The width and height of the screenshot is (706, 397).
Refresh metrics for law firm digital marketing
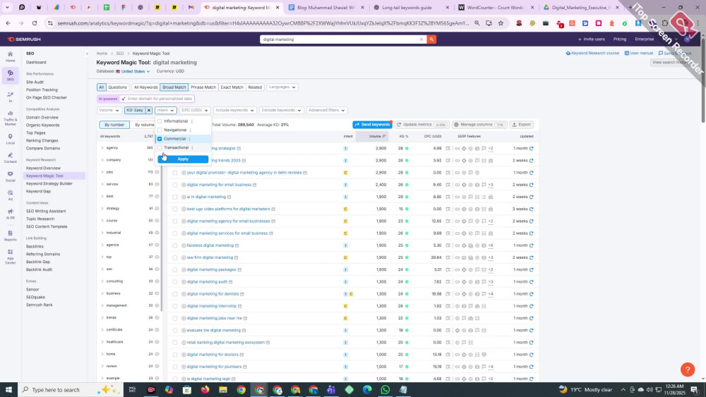(532, 257)
